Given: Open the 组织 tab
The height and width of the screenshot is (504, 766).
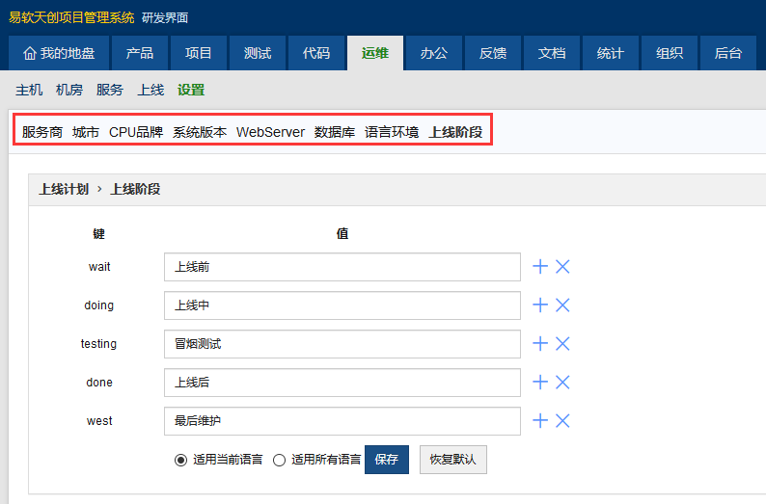Looking at the screenshot, I should click(x=670, y=53).
